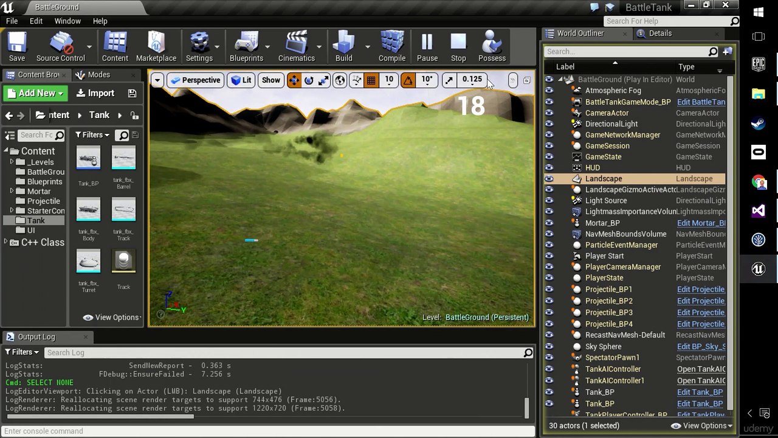
Task: Possess the player from the toolbar
Action: pyautogui.click(x=492, y=47)
